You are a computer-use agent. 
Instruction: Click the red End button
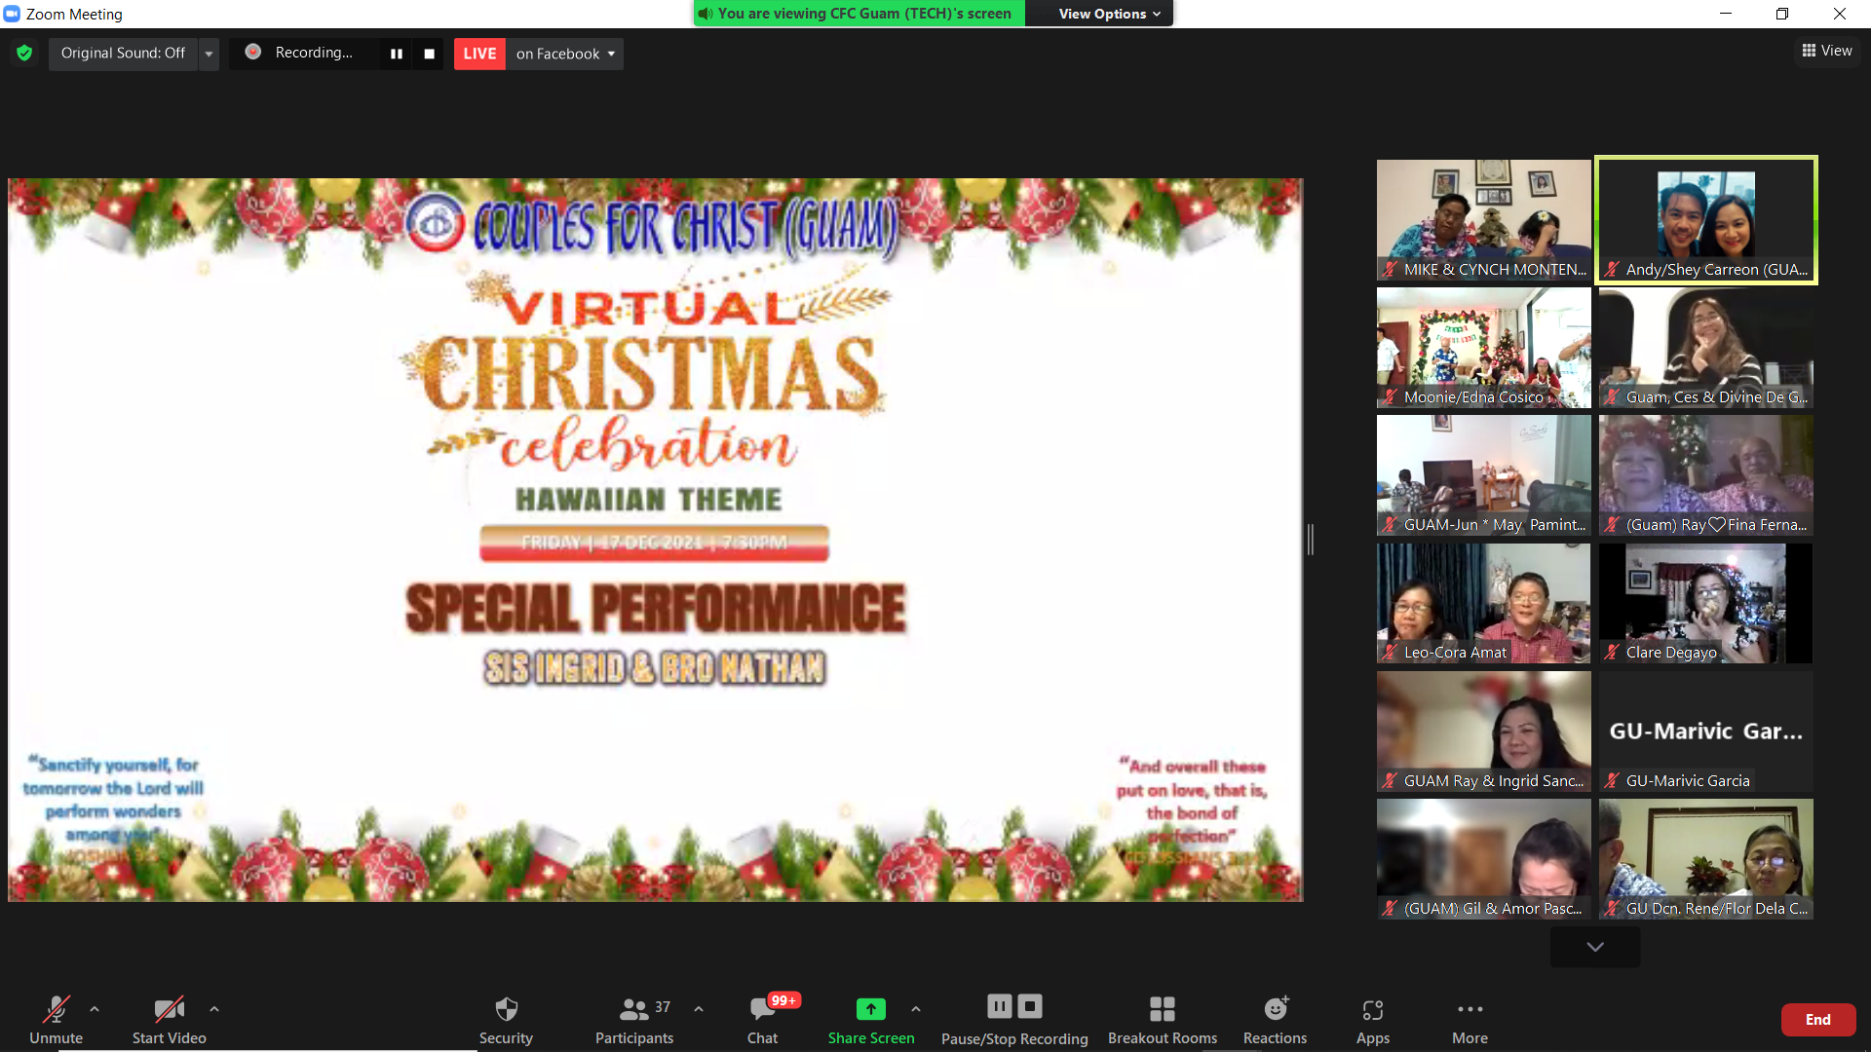(x=1818, y=1020)
